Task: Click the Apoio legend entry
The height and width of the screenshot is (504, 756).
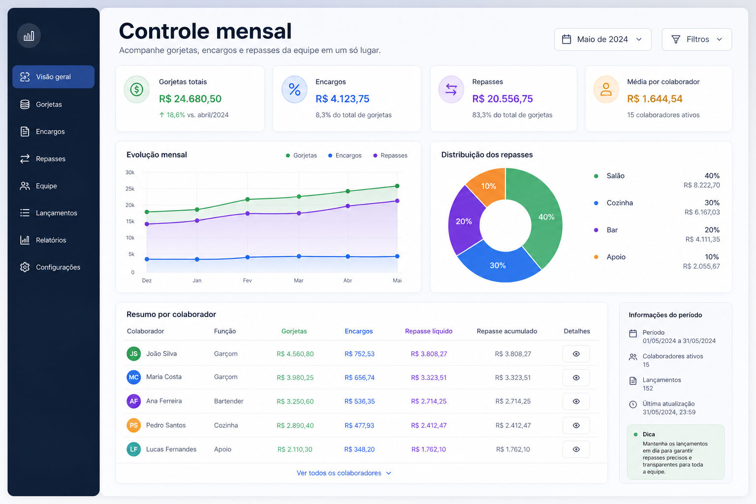Action: [657, 261]
